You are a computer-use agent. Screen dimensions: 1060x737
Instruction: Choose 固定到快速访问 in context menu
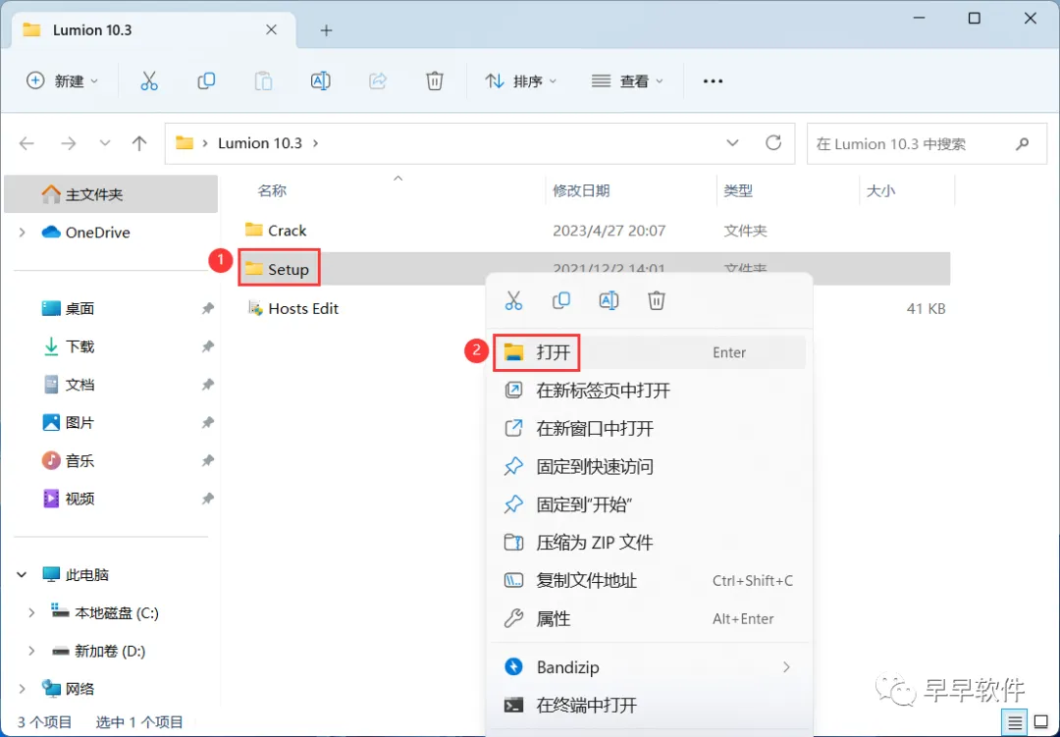tap(649, 466)
